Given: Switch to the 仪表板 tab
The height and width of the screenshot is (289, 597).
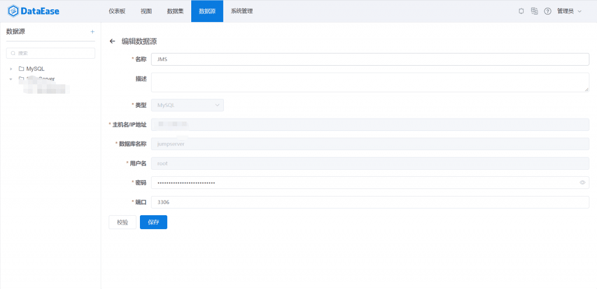Looking at the screenshot, I should 117,12.
